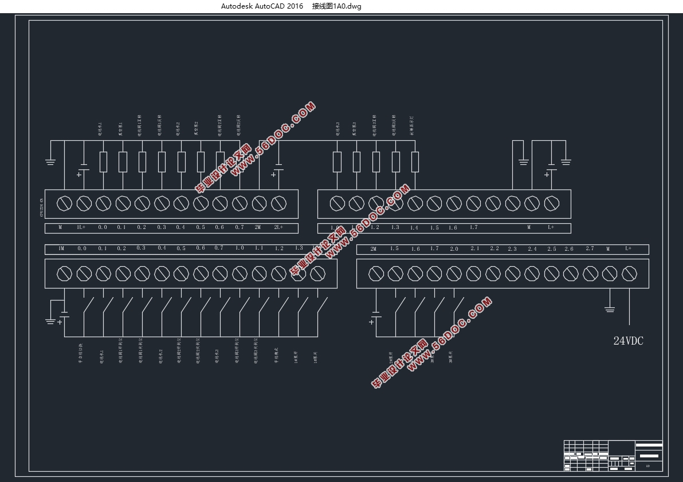Click the window title 接线图1A0.dwg
Screen dimensions: 683x482
tap(336, 6)
